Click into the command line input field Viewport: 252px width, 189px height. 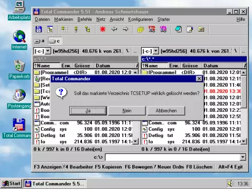(x=173, y=157)
